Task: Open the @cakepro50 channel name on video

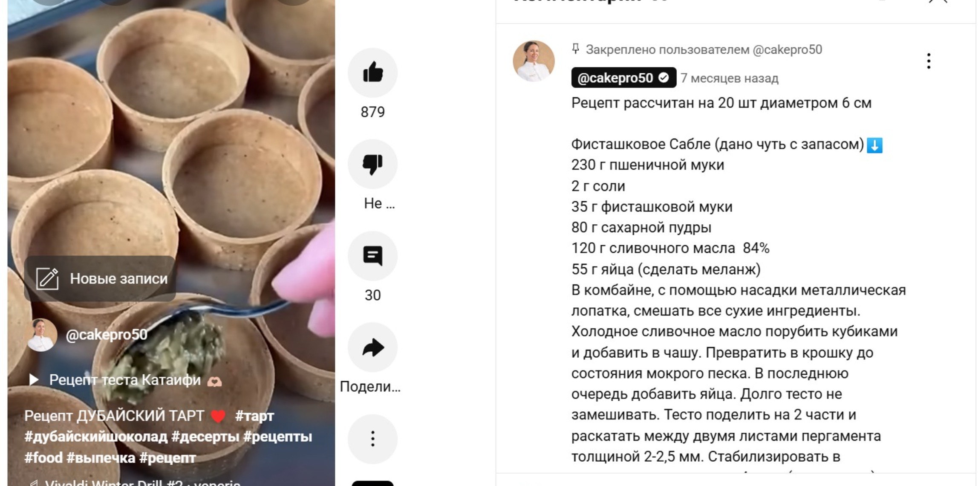Action: [107, 335]
